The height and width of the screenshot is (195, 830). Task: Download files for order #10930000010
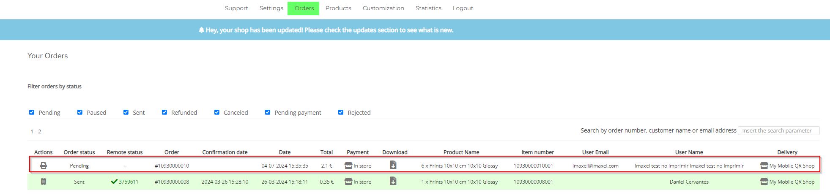tap(393, 165)
